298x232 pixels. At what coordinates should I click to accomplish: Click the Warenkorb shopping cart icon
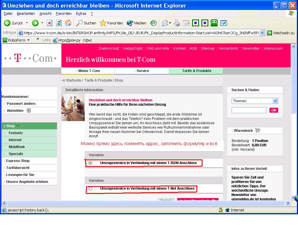pos(258,130)
